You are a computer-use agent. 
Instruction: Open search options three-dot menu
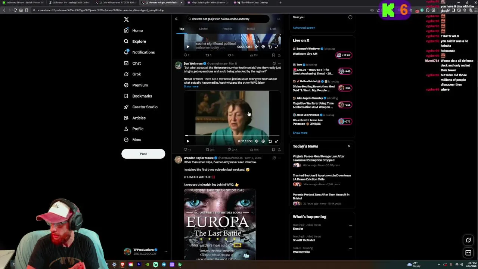(278, 19)
